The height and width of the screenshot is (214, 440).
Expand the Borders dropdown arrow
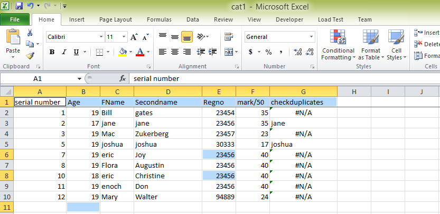[x=108, y=52]
